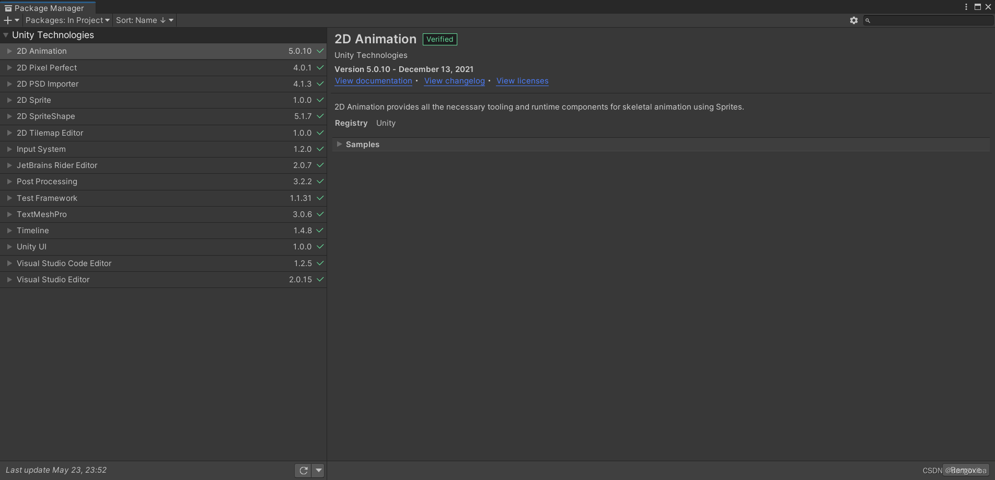Expand the 2D SpriteShape package arrow
The width and height of the screenshot is (995, 480).
(9, 116)
